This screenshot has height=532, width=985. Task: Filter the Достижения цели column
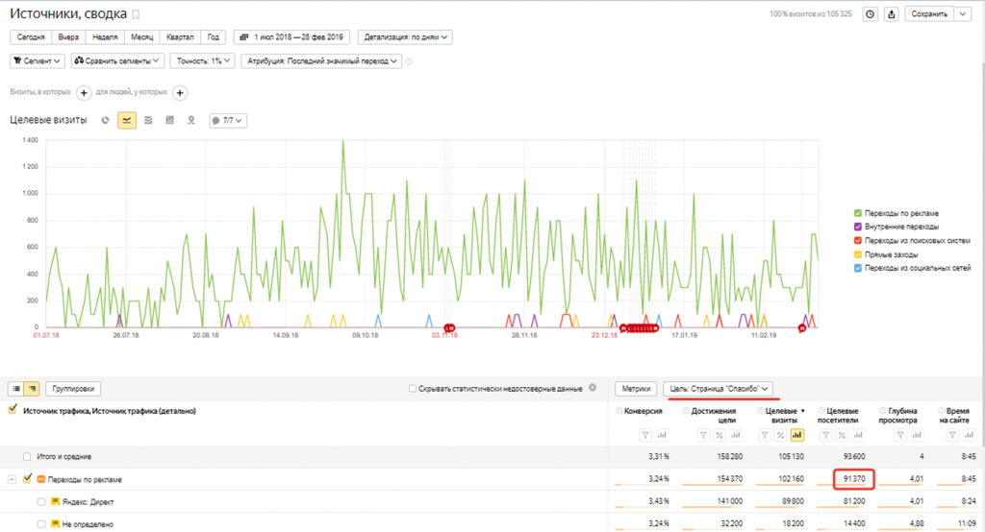click(x=703, y=435)
